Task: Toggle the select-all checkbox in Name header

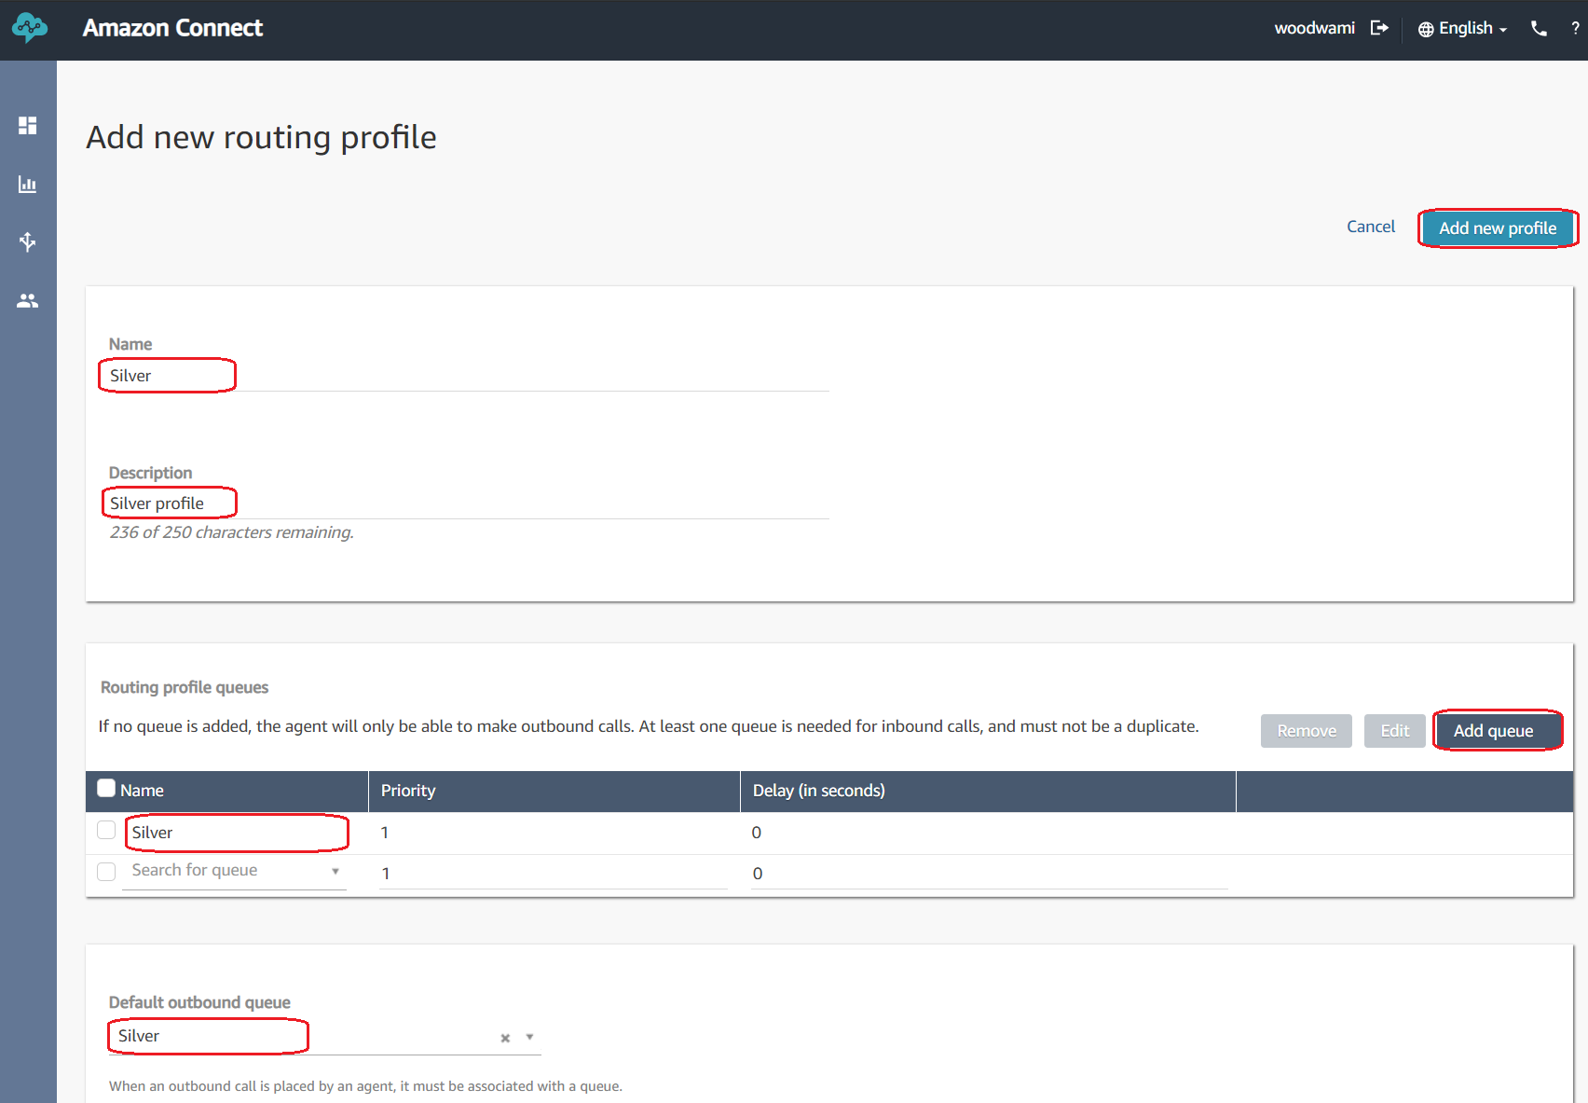Action: 106,788
